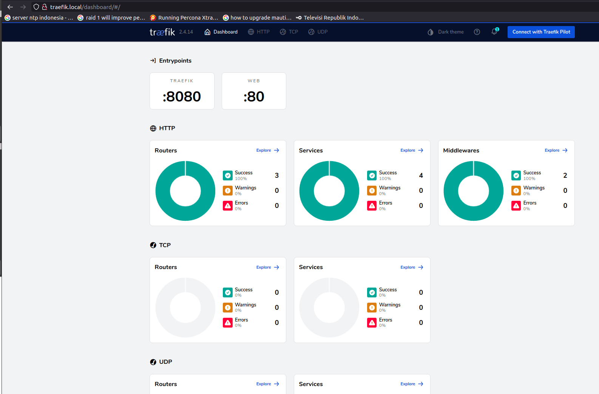Click HTTP Routers Warnings orange icon
The height and width of the screenshot is (394, 599).
pyautogui.click(x=228, y=191)
